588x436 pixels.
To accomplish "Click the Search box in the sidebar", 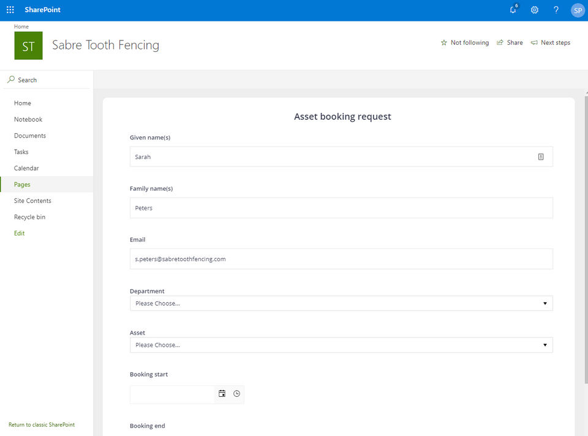I will (47, 79).
